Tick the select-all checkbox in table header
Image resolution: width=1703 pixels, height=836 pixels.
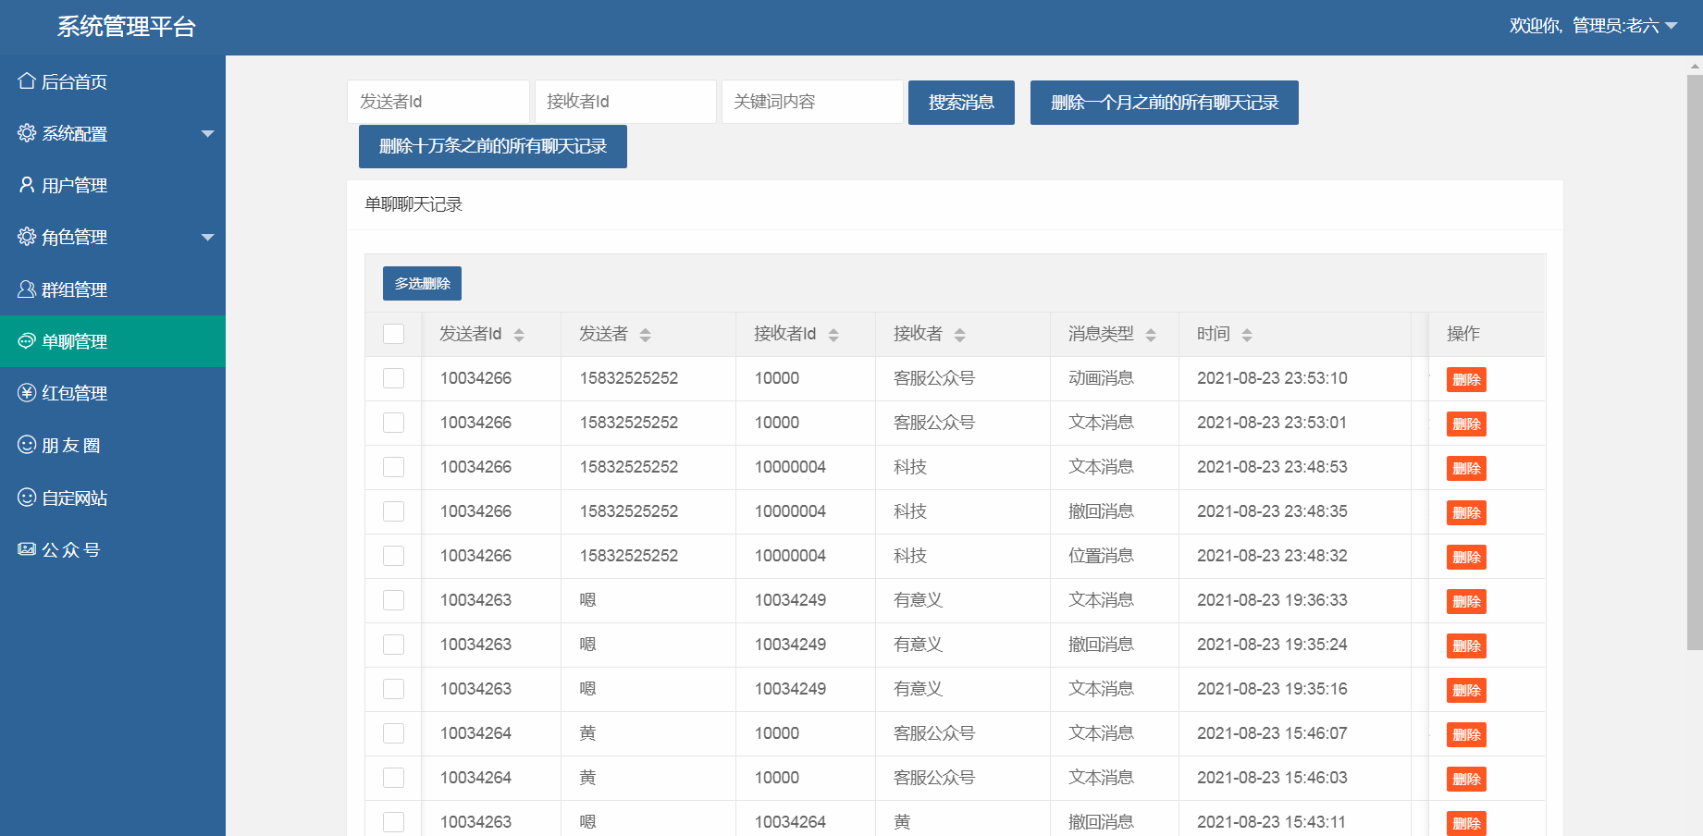[x=394, y=334]
